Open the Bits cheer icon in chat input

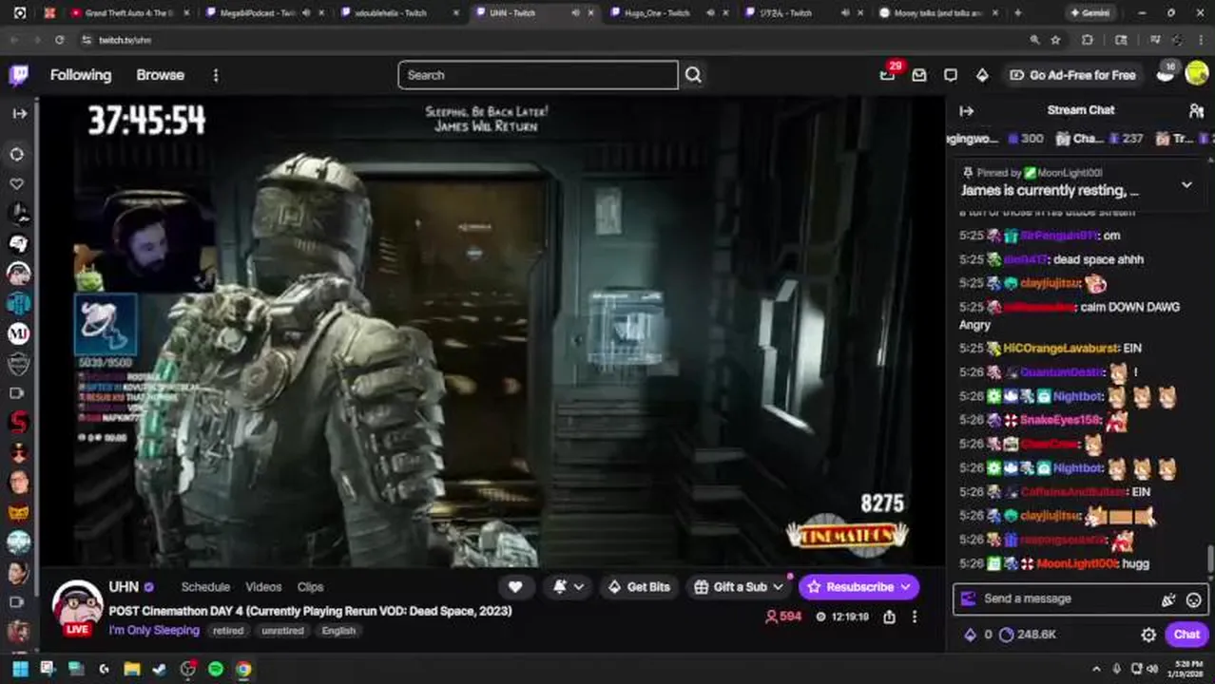point(1168,599)
